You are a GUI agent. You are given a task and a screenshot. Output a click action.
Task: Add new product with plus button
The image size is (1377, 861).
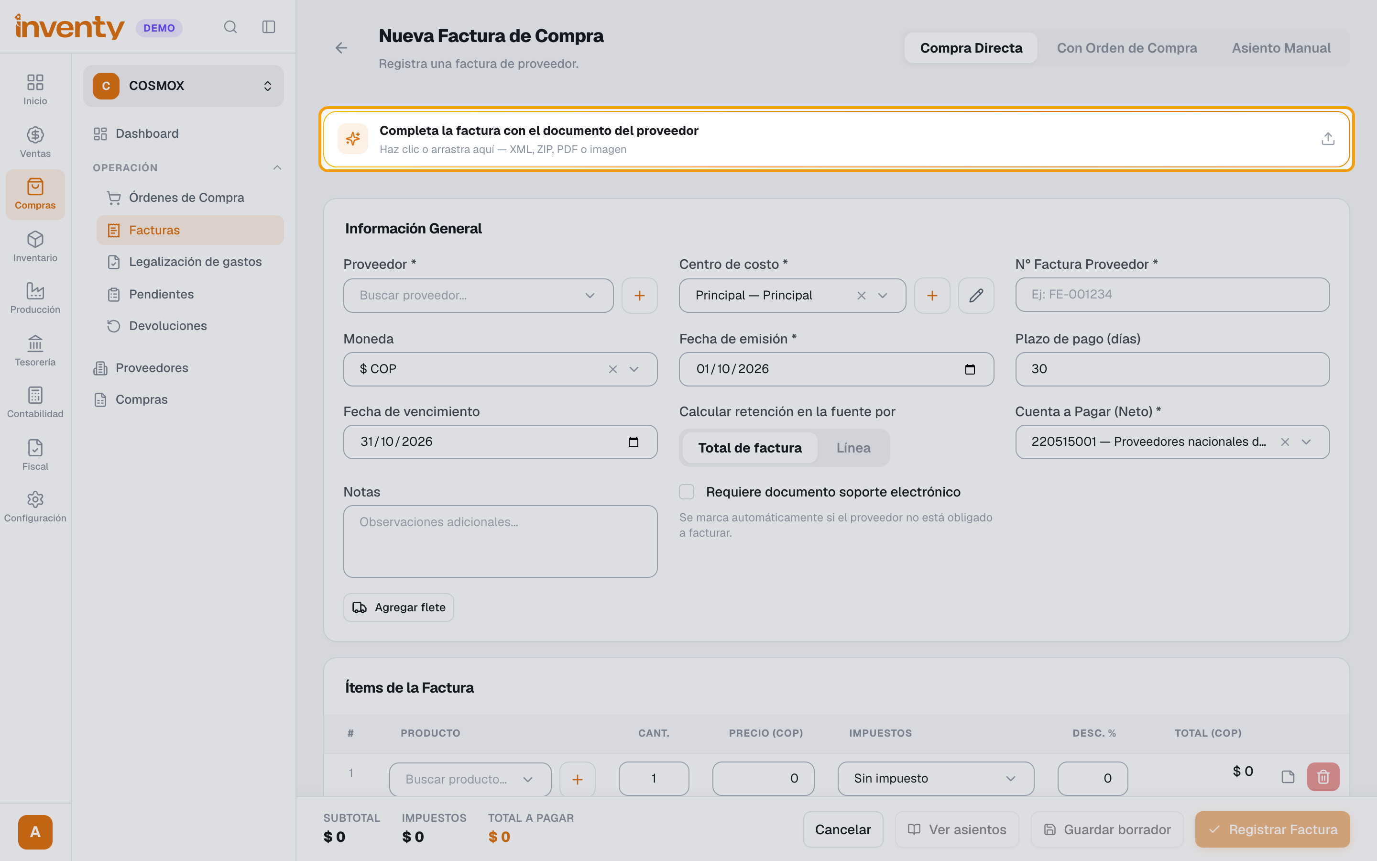coord(578,779)
